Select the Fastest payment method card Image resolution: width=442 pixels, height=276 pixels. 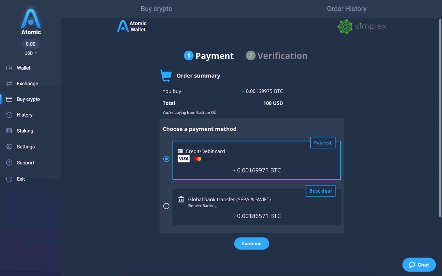coord(256,160)
